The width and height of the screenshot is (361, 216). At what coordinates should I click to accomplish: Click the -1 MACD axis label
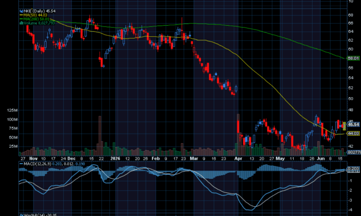350,181
